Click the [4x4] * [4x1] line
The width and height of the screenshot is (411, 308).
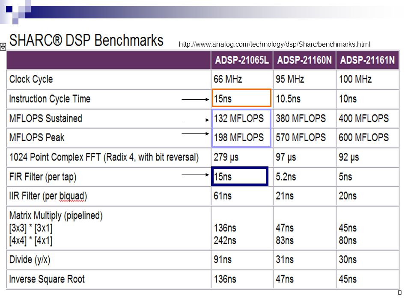31,240
